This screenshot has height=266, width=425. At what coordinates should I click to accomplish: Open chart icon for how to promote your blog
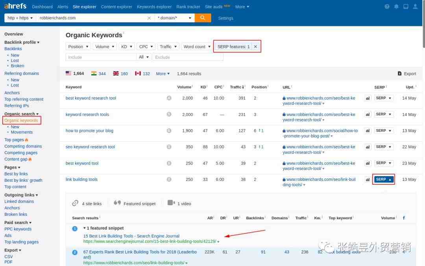pos(368,131)
